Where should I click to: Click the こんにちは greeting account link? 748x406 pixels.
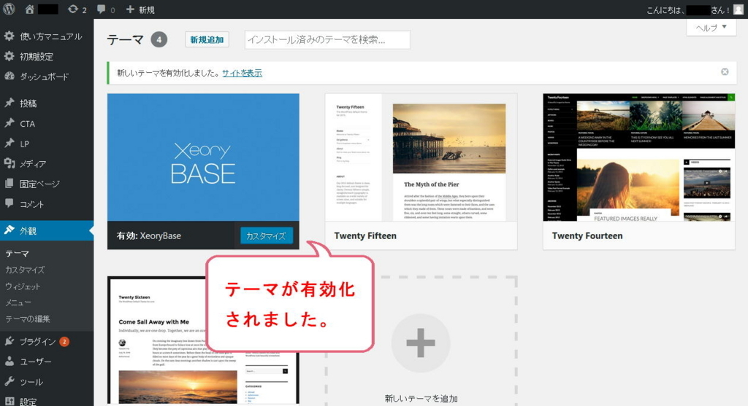[x=687, y=10]
